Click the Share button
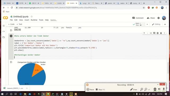The image size is (170, 96). (x=151, y=18)
